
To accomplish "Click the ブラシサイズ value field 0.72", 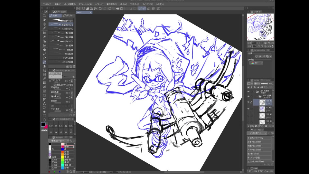I will [x=67, y=81].
